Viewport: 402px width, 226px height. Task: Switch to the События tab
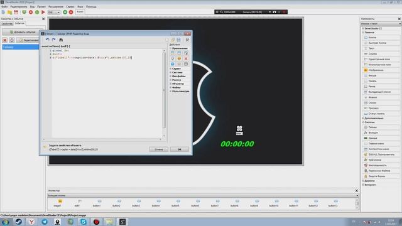pyautogui.click(x=19, y=23)
